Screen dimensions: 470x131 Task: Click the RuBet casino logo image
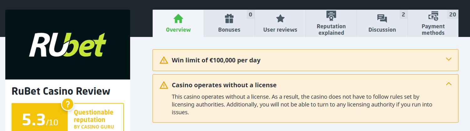pyautogui.click(x=68, y=45)
